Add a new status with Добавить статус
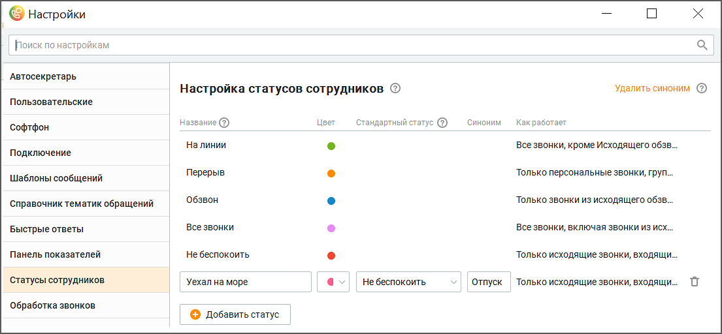The width and height of the screenshot is (722, 334). coord(235,314)
